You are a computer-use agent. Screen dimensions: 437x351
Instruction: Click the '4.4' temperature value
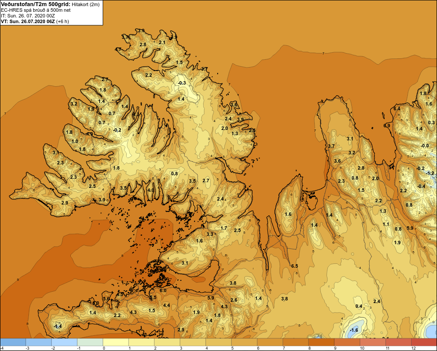point(166,305)
